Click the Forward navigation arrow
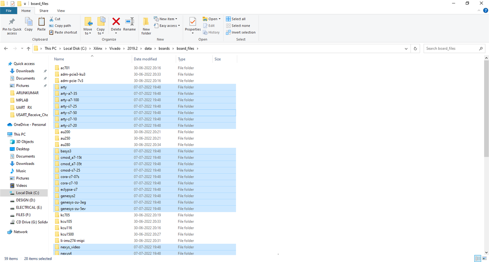 pyautogui.click(x=15, y=49)
